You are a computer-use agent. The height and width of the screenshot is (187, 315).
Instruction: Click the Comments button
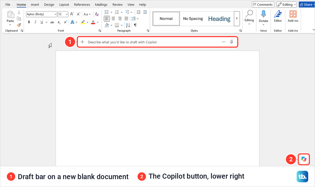[263, 4]
